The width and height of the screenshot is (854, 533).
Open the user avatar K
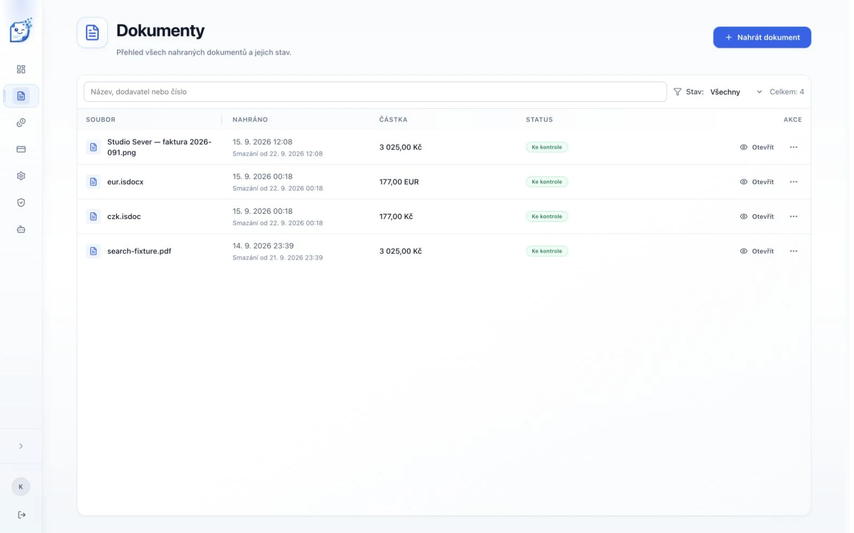pyautogui.click(x=21, y=487)
